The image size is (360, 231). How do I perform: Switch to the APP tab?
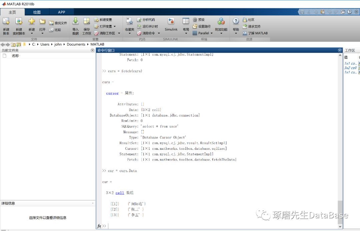tap(62, 12)
